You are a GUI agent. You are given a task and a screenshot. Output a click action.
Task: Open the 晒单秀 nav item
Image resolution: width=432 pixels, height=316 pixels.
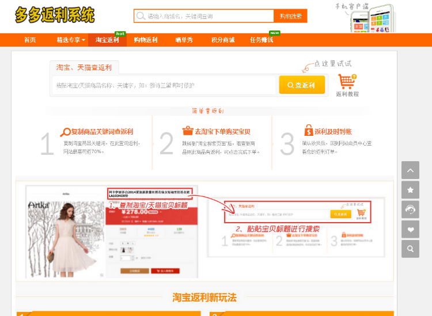coord(184,40)
